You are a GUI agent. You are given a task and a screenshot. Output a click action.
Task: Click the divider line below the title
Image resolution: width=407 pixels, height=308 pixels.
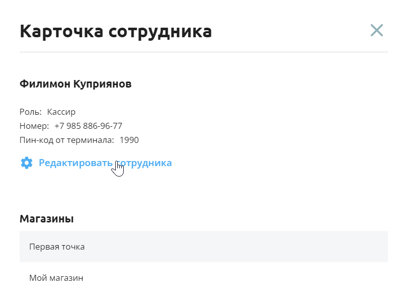[x=203, y=52]
